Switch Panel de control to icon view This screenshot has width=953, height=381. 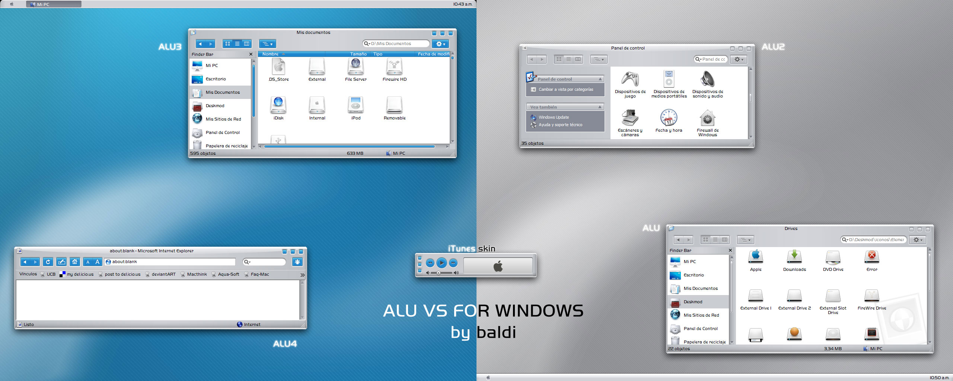click(x=559, y=60)
